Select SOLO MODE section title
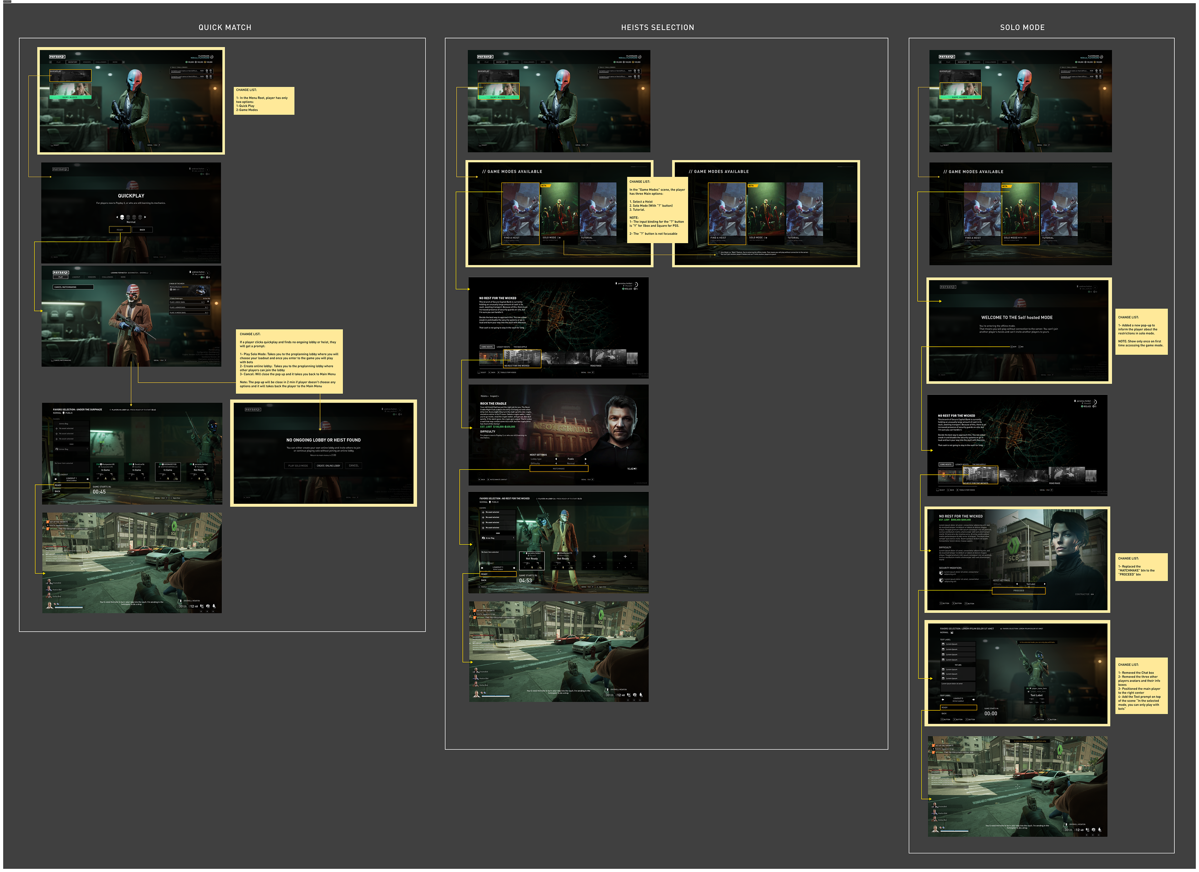This screenshot has height=872, width=1199. click(x=1022, y=27)
